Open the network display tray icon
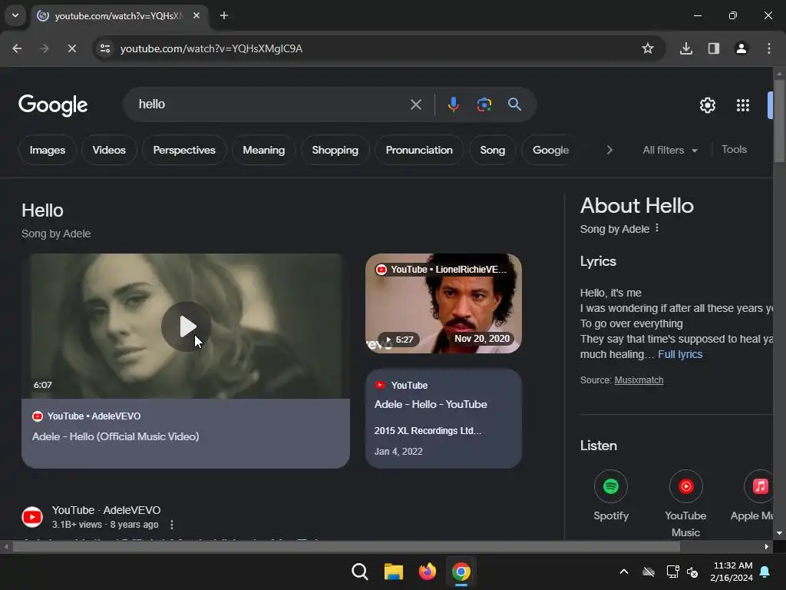This screenshot has height=590, width=786. (672, 572)
